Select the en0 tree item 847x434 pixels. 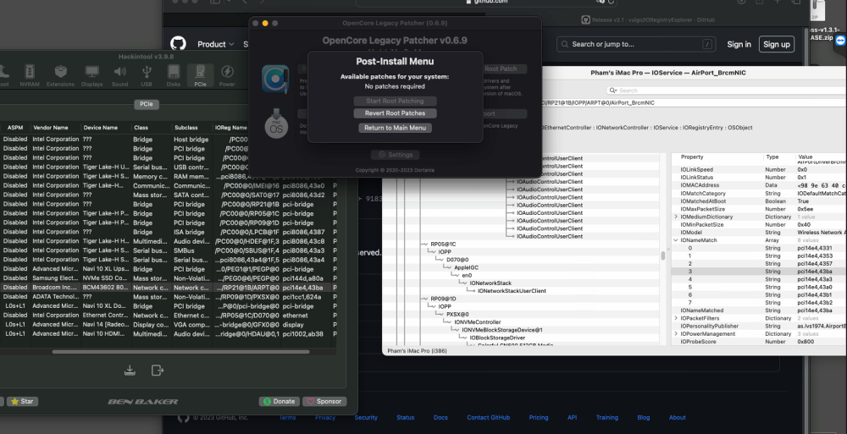(467, 275)
